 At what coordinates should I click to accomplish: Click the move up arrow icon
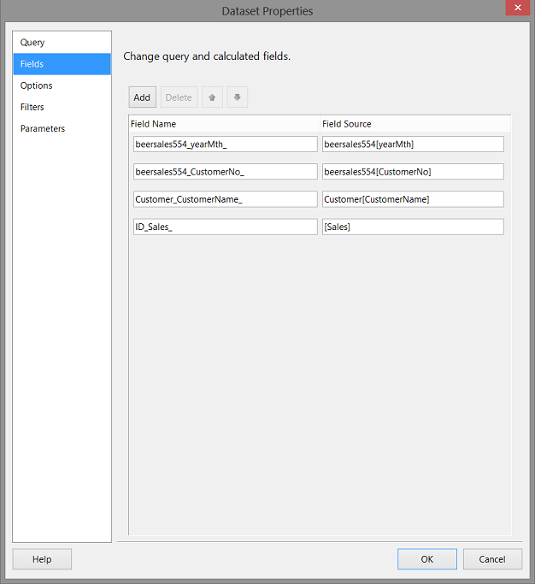click(212, 97)
